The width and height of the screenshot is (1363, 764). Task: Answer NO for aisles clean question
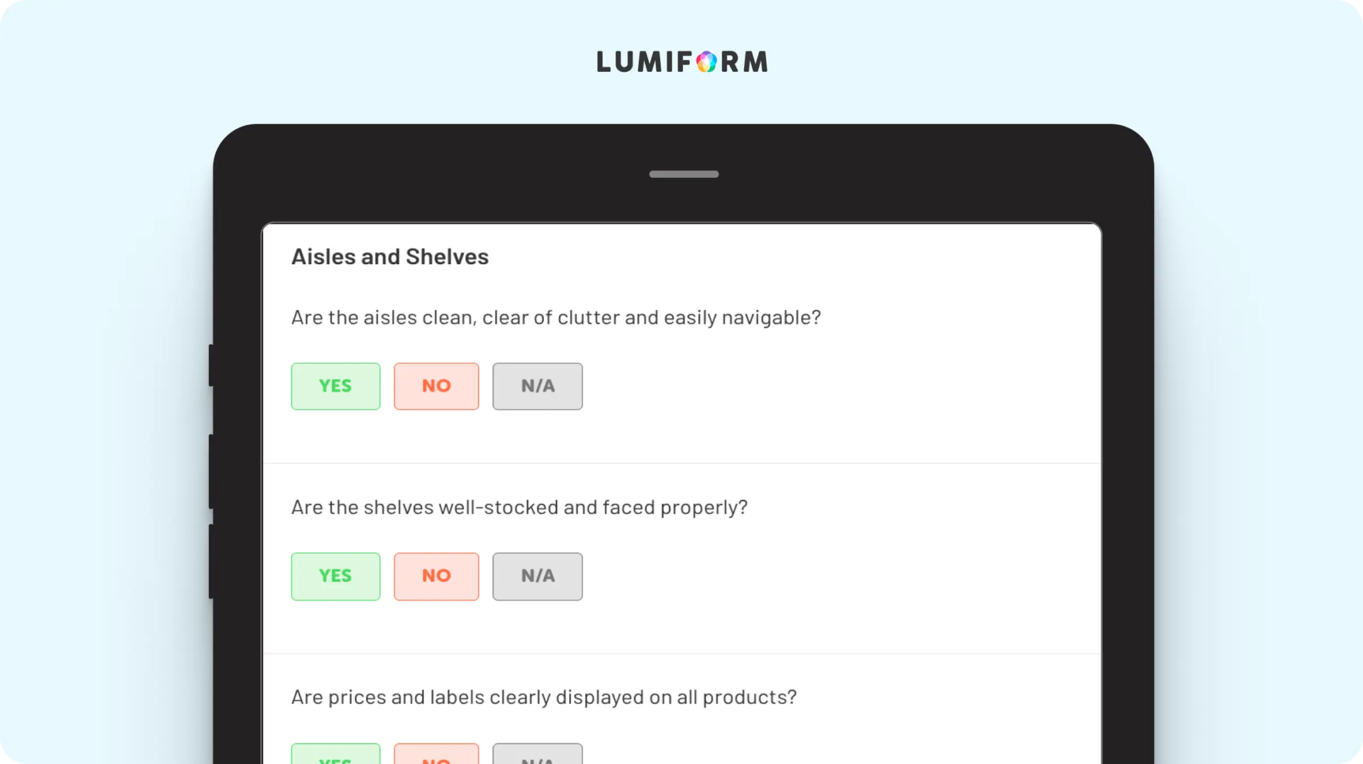click(x=436, y=386)
